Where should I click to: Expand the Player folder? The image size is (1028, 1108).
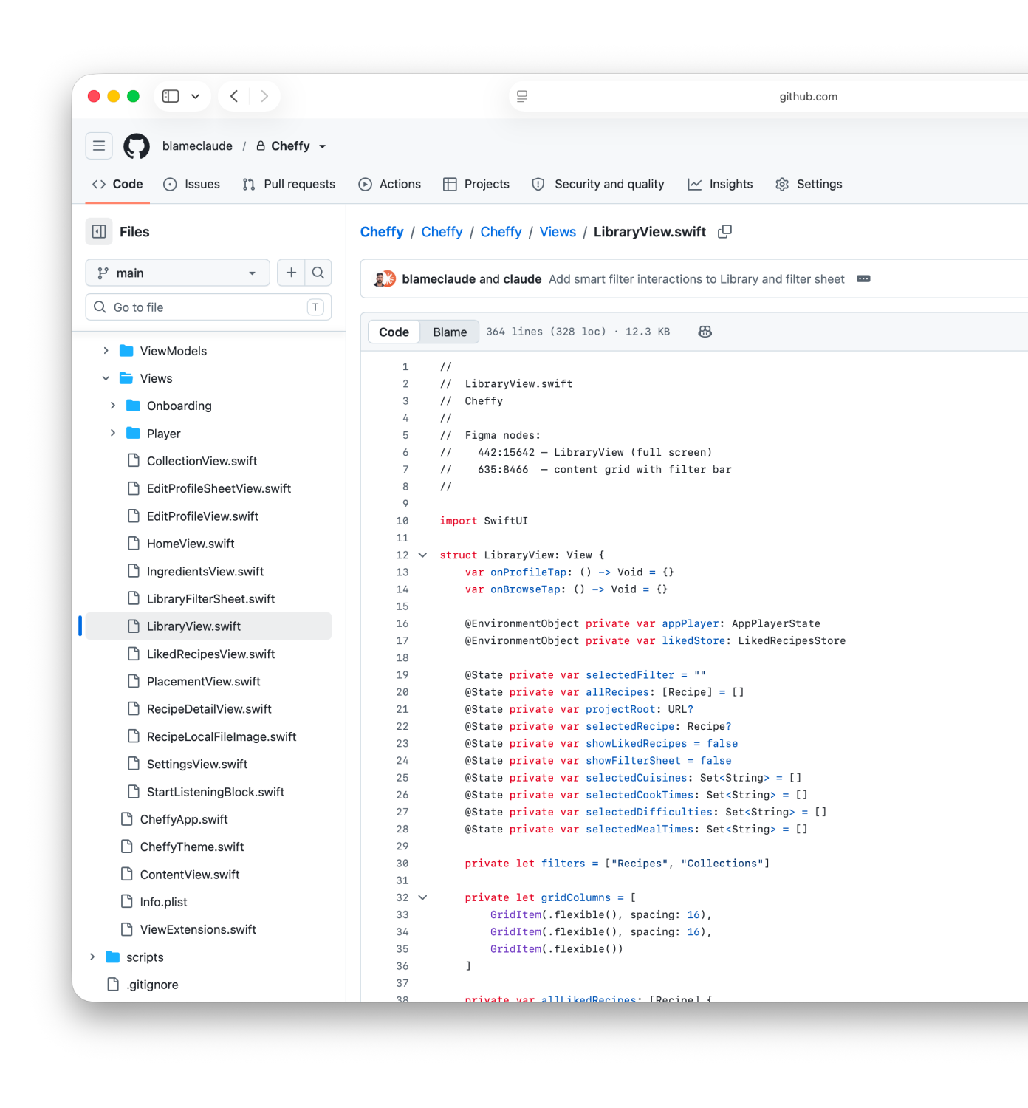click(112, 434)
